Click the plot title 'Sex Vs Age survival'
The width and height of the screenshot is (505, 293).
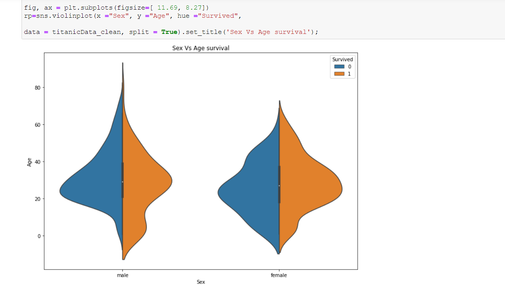tap(200, 48)
